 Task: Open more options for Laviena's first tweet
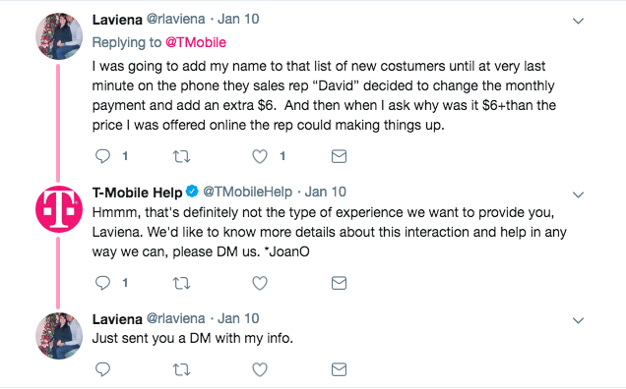[x=578, y=21]
